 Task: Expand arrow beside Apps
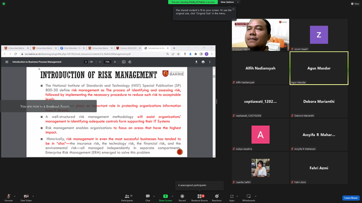237,196
